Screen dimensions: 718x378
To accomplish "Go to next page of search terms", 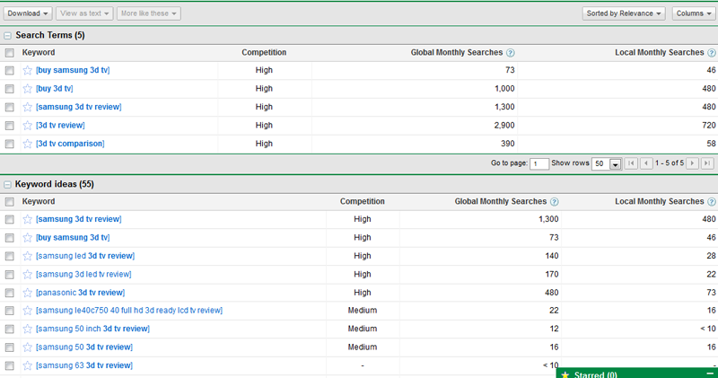I will point(694,163).
